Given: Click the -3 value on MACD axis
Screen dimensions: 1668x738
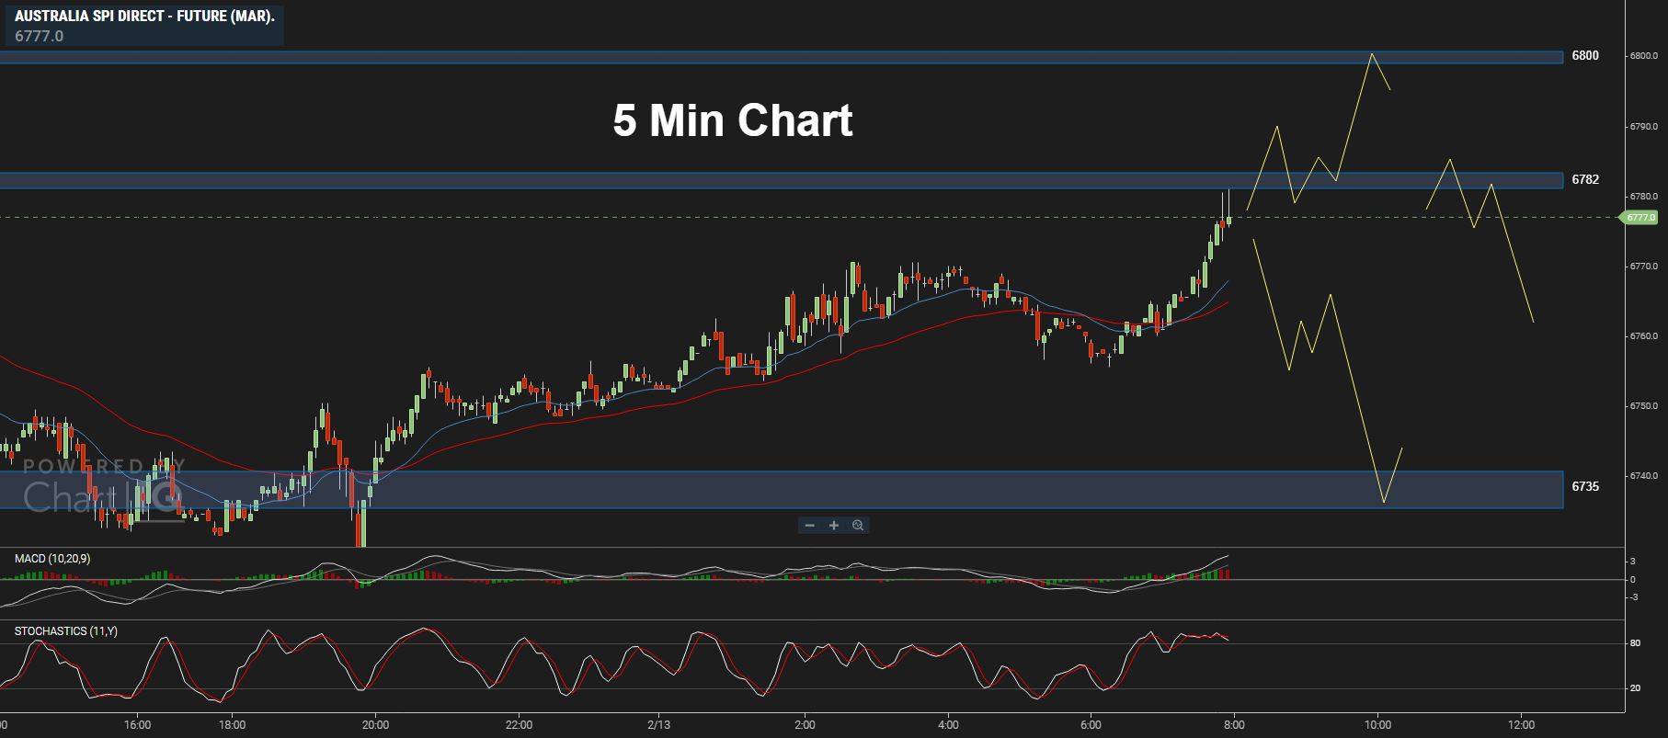Looking at the screenshot, I should [1632, 597].
